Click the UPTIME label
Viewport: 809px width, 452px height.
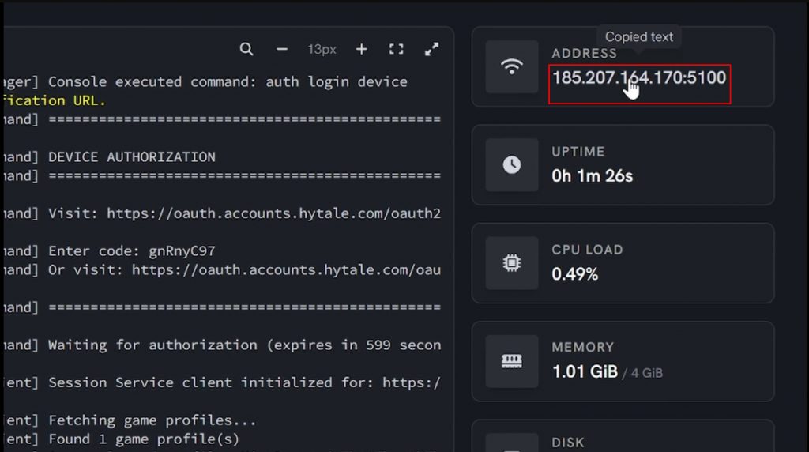pyautogui.click(x=578, y=152)
